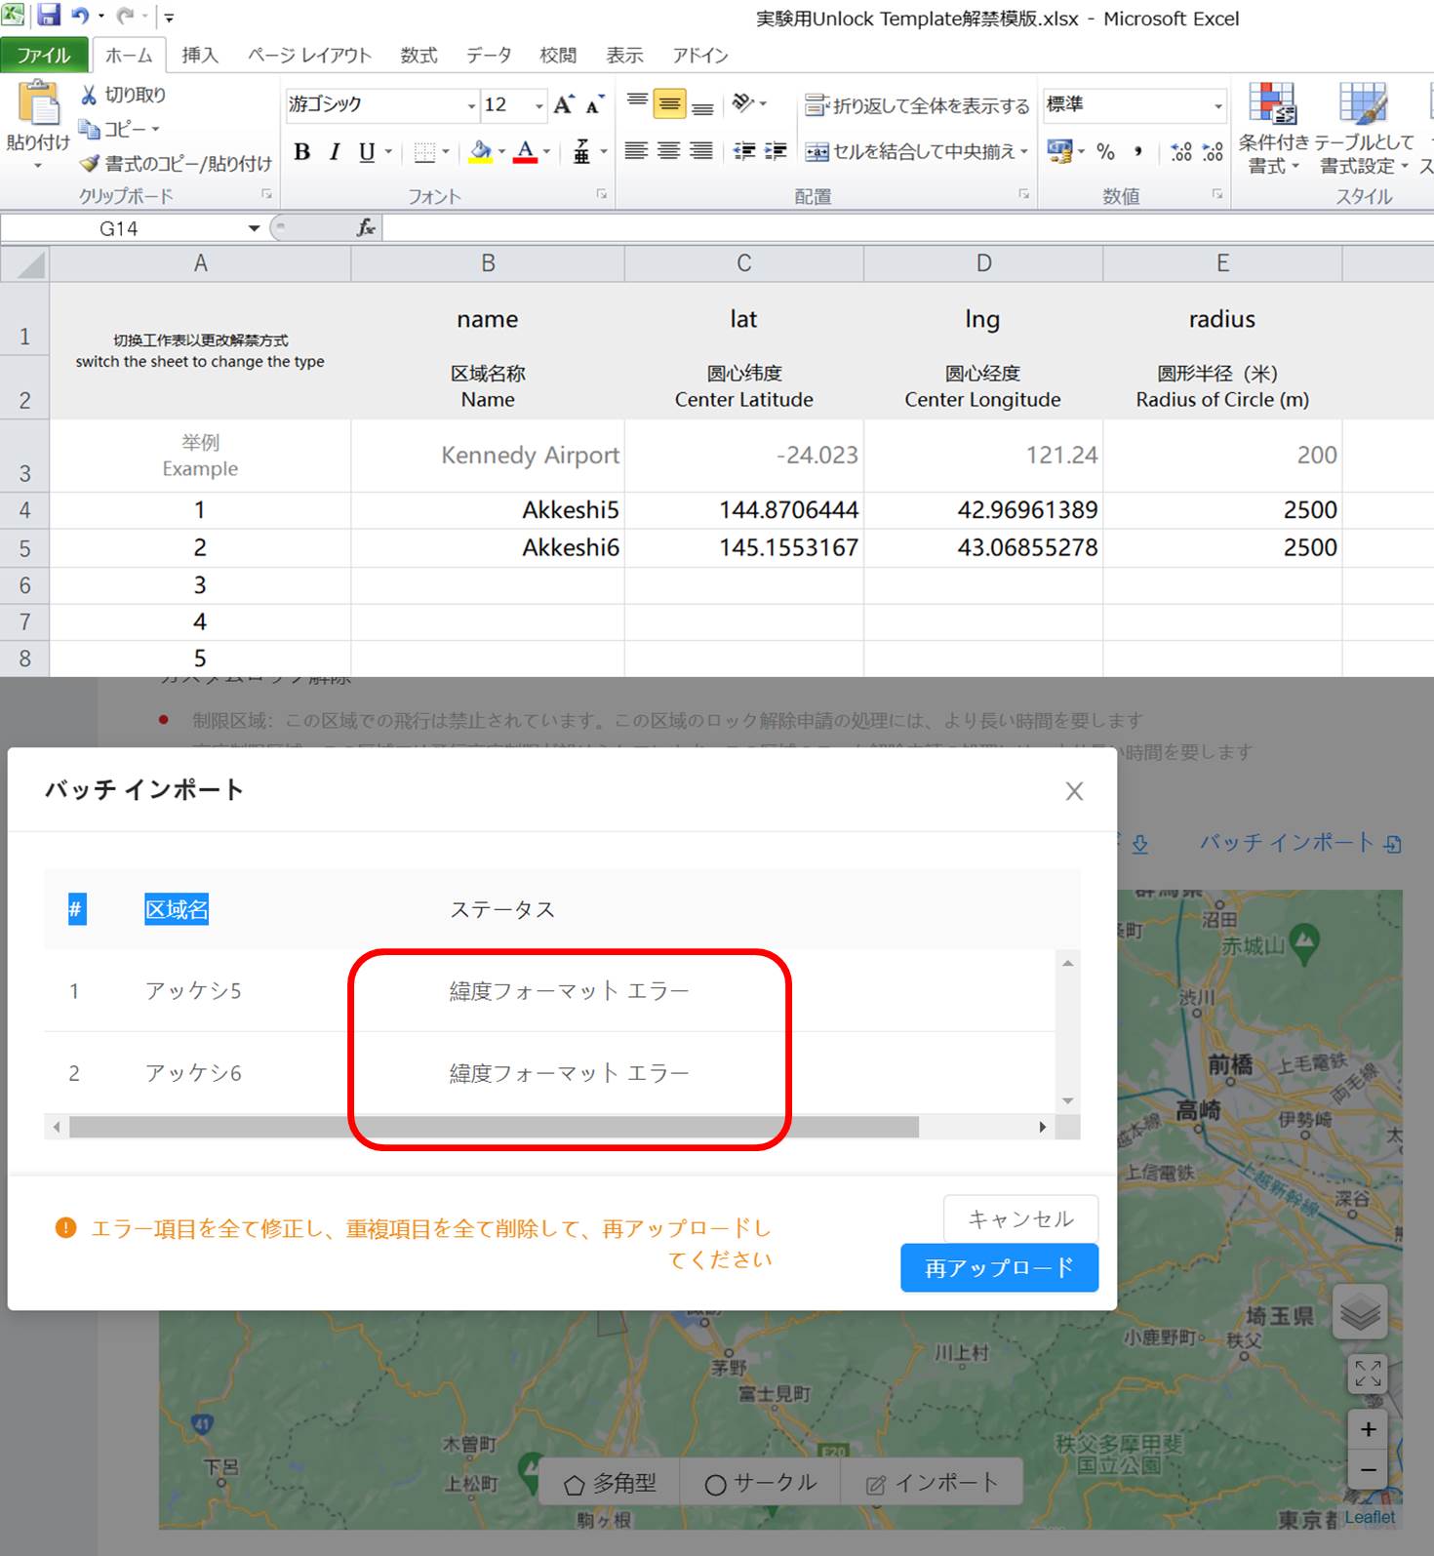Click the conditional formatting icon
The height and width of the screenshot is (1556, 1434).
click(1272, 105)
